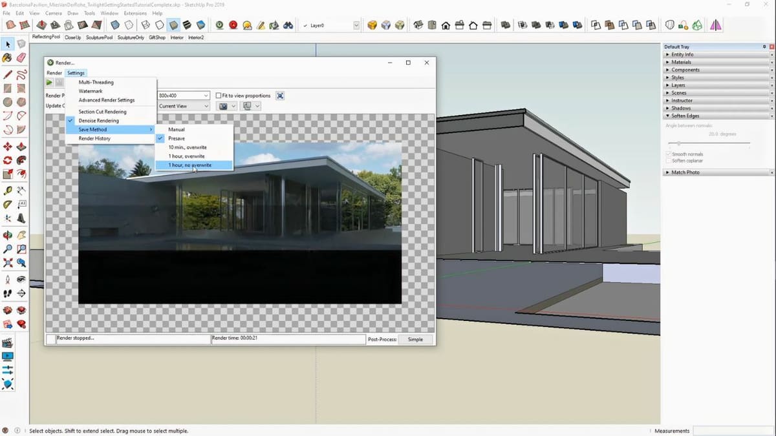Image resolution: width=776 pixels, height=436 pixels.
Task: Select the Orbit tool in left toolbar
Action: click(x=8, y=234)
